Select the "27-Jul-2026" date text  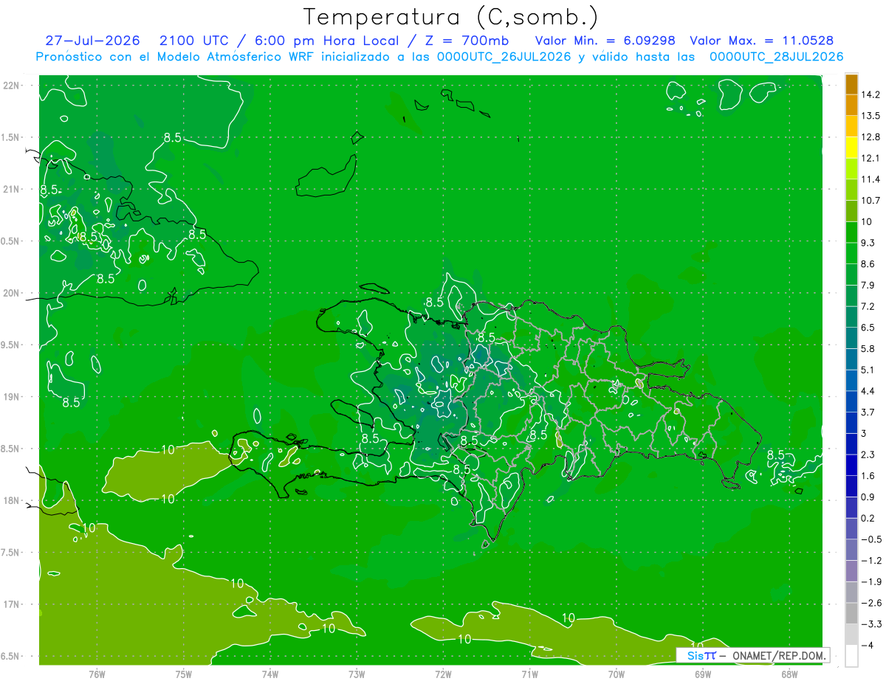[x=93, y=41]
